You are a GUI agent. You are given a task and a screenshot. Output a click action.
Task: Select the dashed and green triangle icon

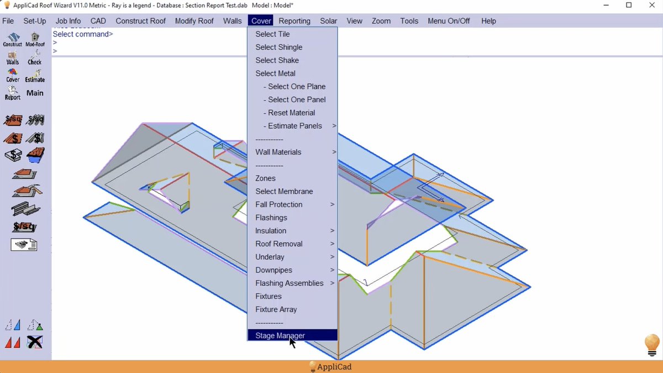(x=35, y=325)
